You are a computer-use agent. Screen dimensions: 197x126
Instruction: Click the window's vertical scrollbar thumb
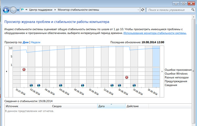[x=193, y=71]
